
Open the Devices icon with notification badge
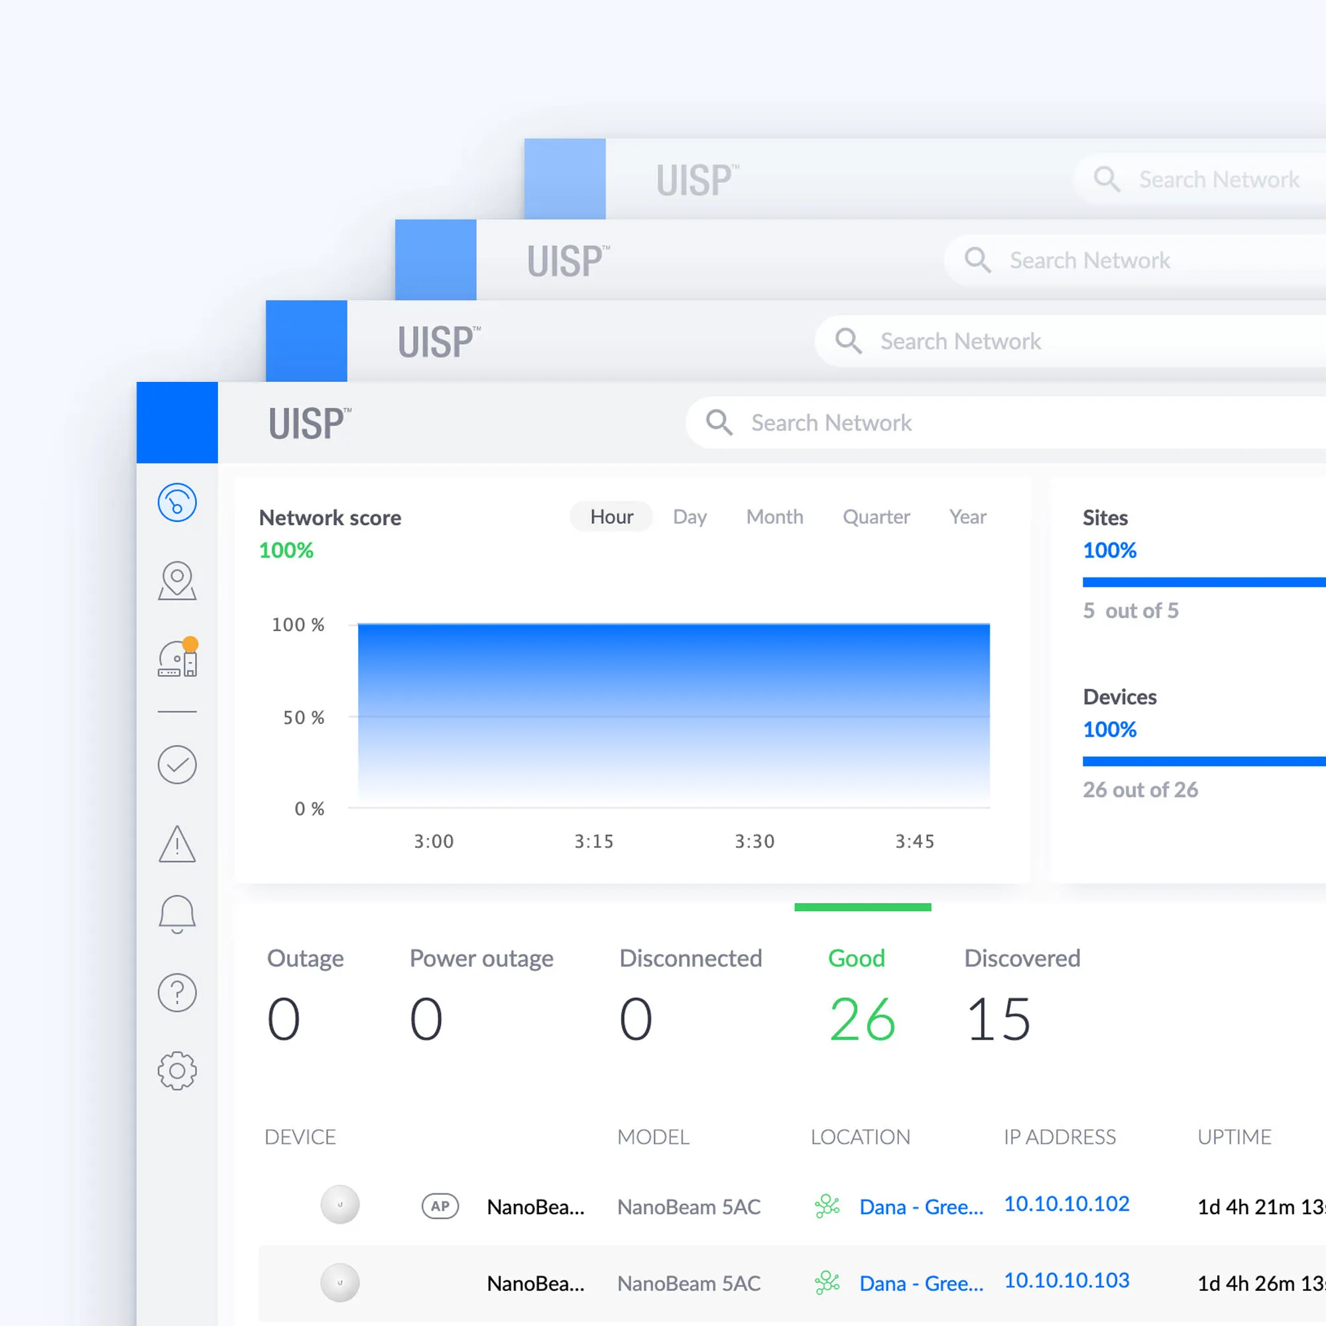[177, 659]
